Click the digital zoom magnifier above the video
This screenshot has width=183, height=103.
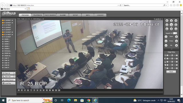pyautogui.click(x=155, y=19)
